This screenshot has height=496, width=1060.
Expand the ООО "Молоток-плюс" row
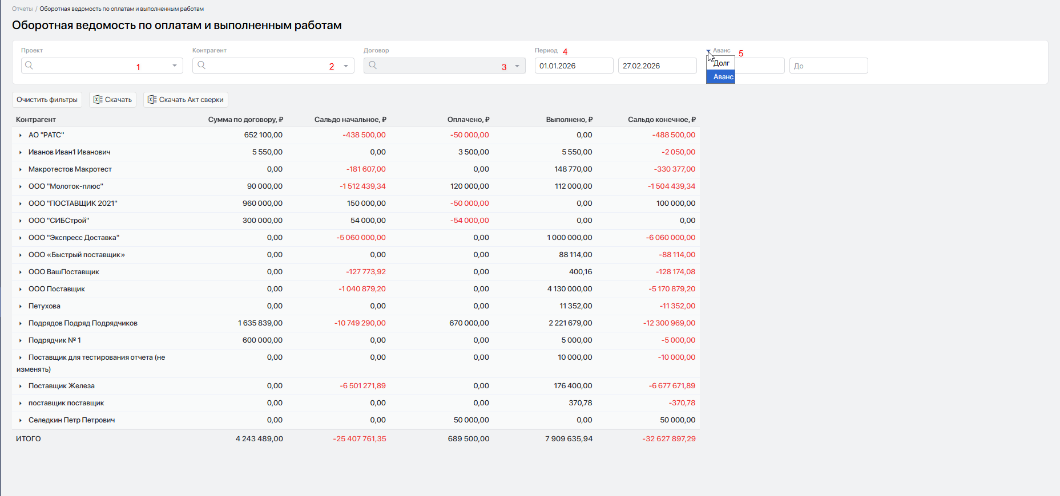[x=21, y=187]
